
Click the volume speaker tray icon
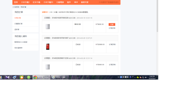click(x=146, y=77)
